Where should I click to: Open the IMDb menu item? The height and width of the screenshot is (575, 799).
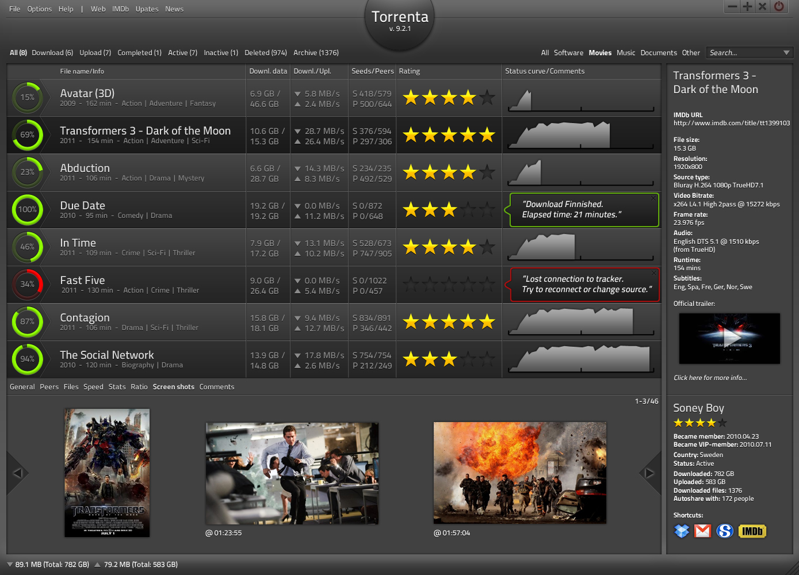click(x=121, y=9)
